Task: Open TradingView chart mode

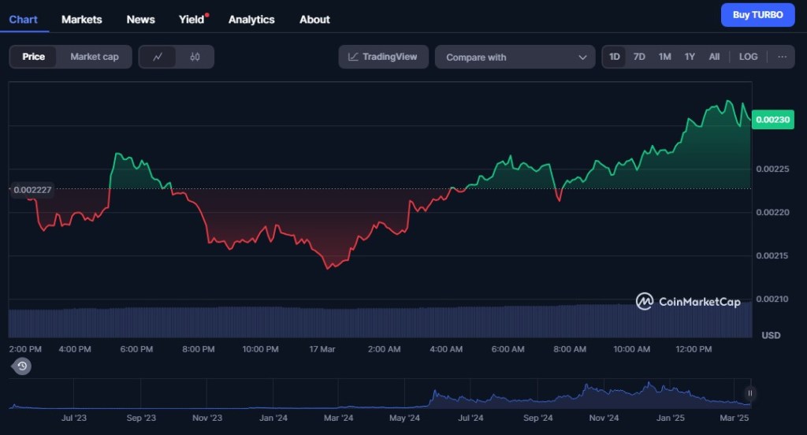Action: pos(383,57)
